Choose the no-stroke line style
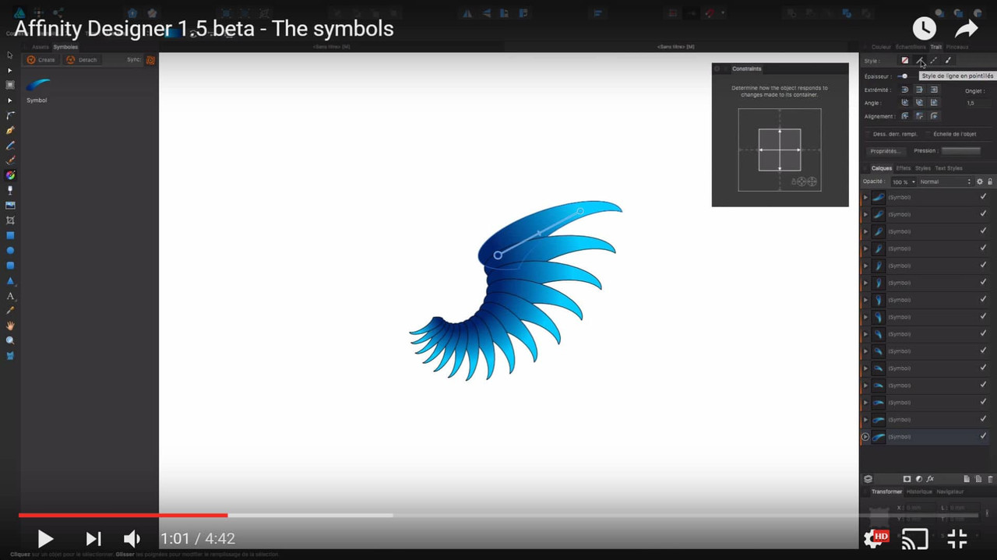The width and height of the screenshot is (997, 560). pos(905,61)
